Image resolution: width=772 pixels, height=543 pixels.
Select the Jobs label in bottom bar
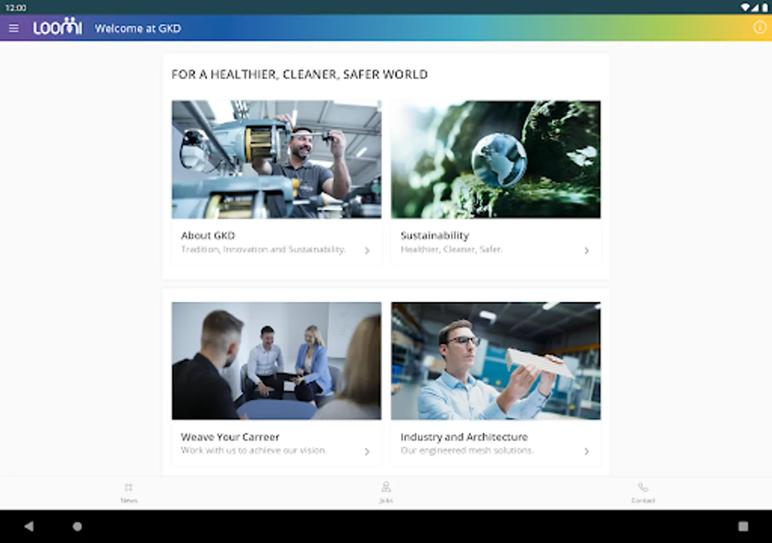coord(386,500)
